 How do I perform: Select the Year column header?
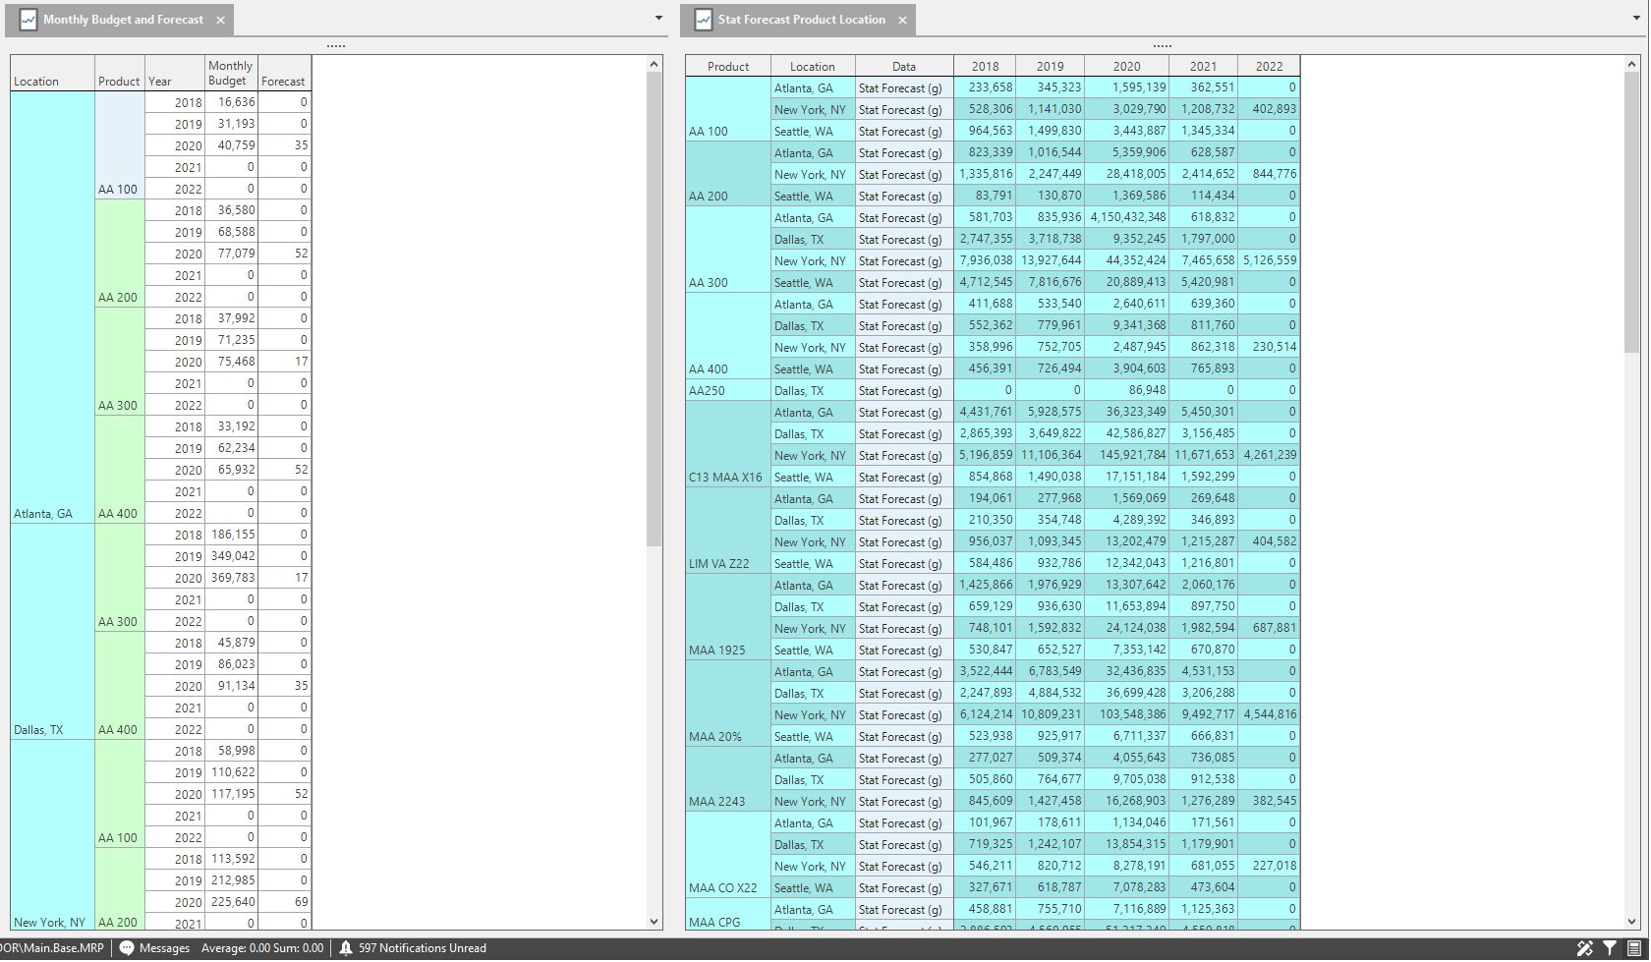(x=175, y=73)
